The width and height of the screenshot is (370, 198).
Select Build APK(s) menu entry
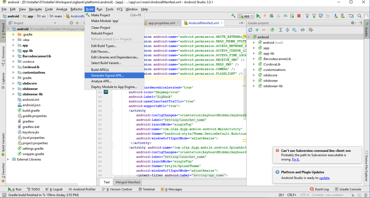(114, 70)
